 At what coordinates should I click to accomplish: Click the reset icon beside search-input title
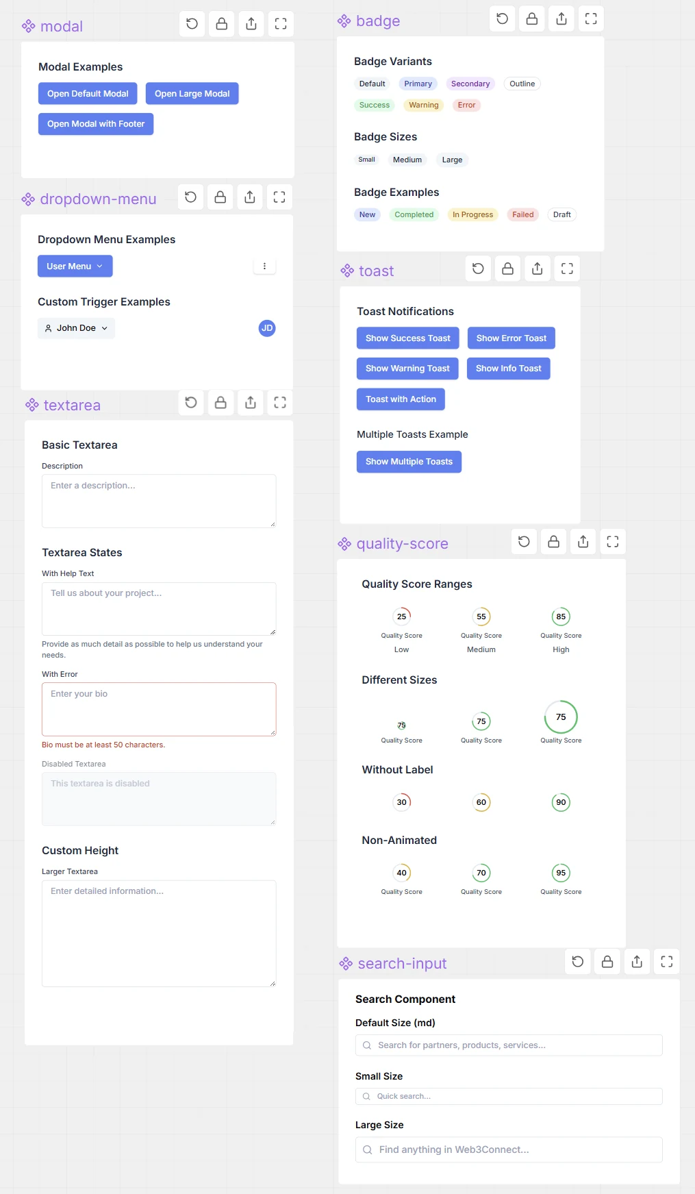[578, 962]
